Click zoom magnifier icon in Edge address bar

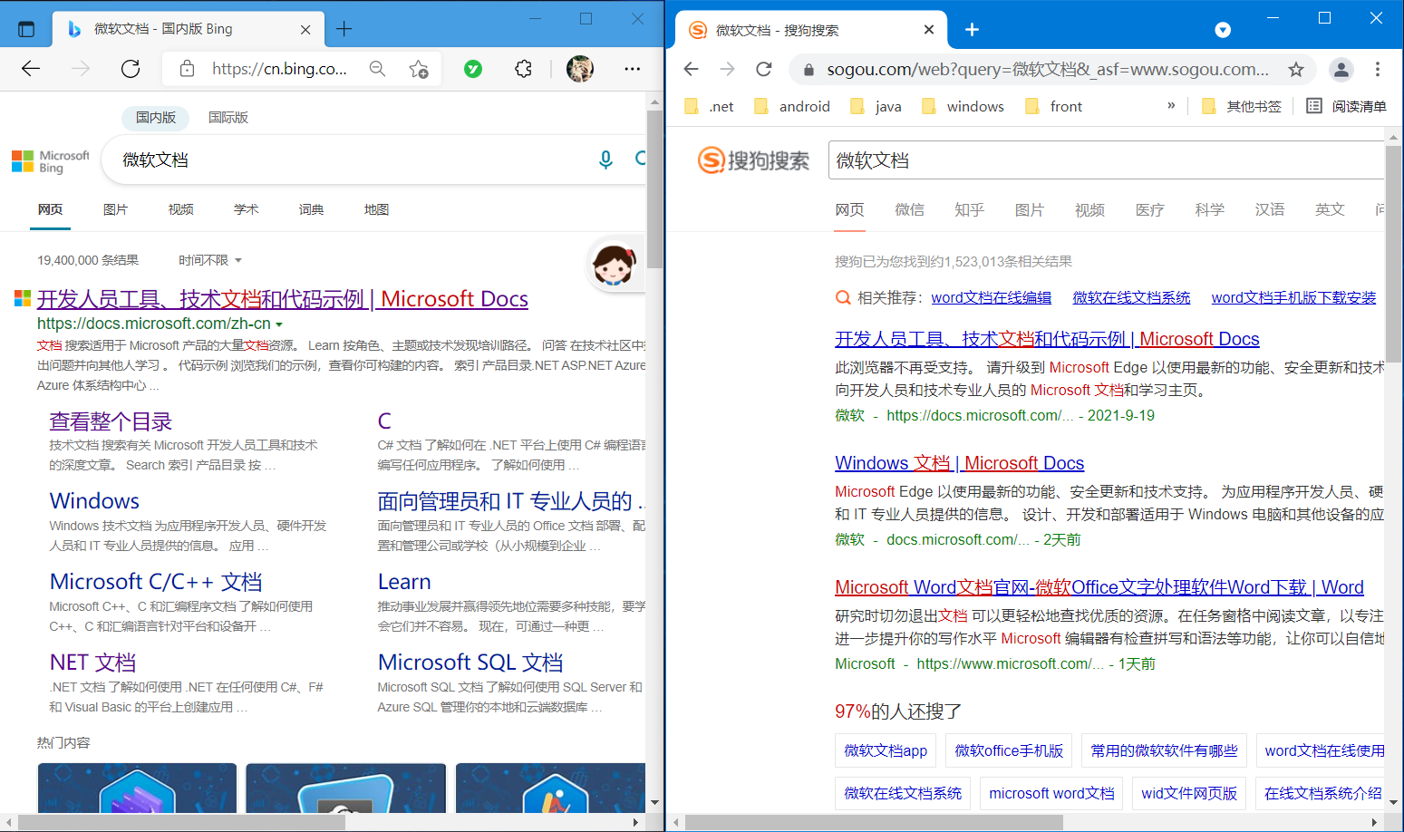coord(377,69)
